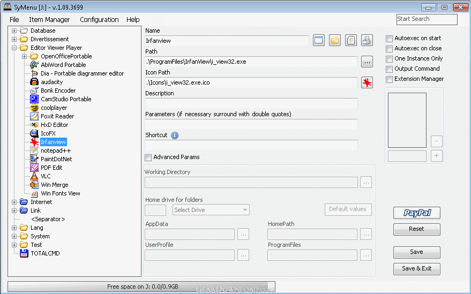Select HxD Editor item

54,125
